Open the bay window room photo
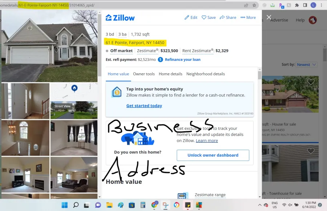The height and width of the screenshot is (211, 327). [x=74, y=138]
